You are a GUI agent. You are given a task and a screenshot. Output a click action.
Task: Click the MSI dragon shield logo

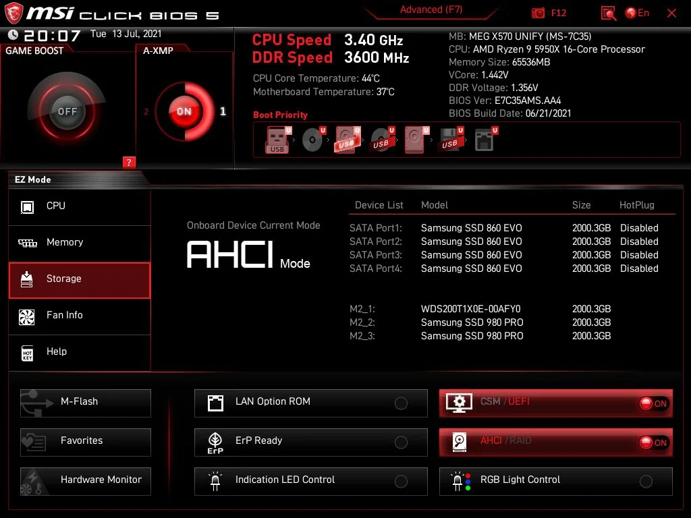pyautogui.click(x=13, y=13)
